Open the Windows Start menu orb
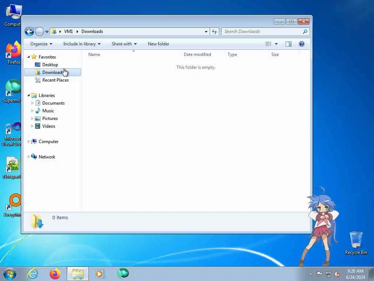Screen dimensions: 374x281 pyautogui.click(x=10, y=274)
